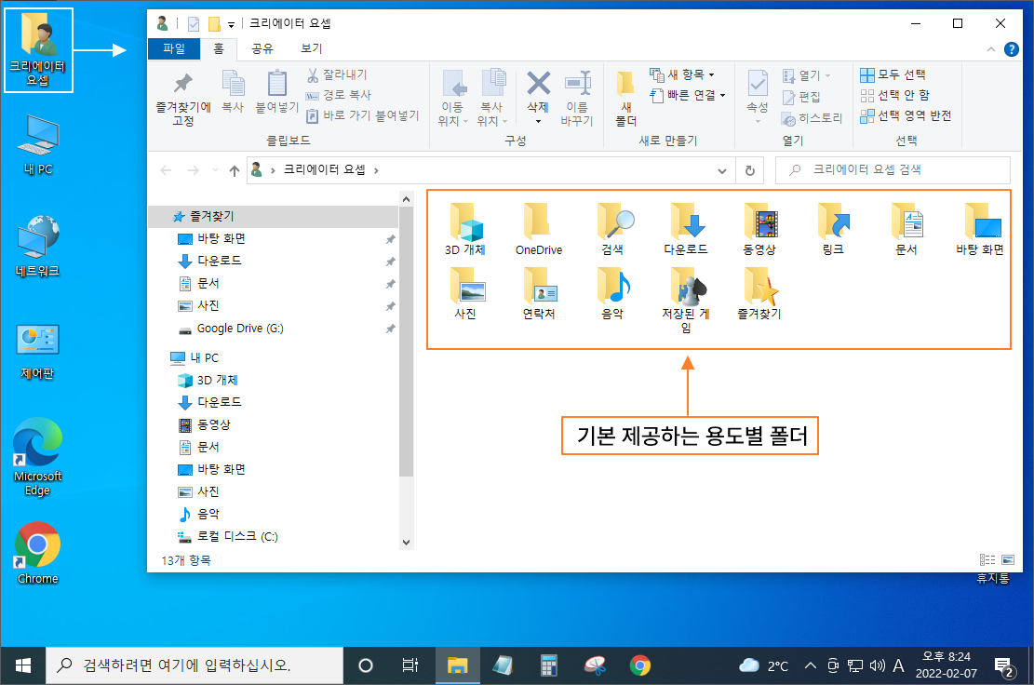Open the 검색 folder

tap(612, 229)
